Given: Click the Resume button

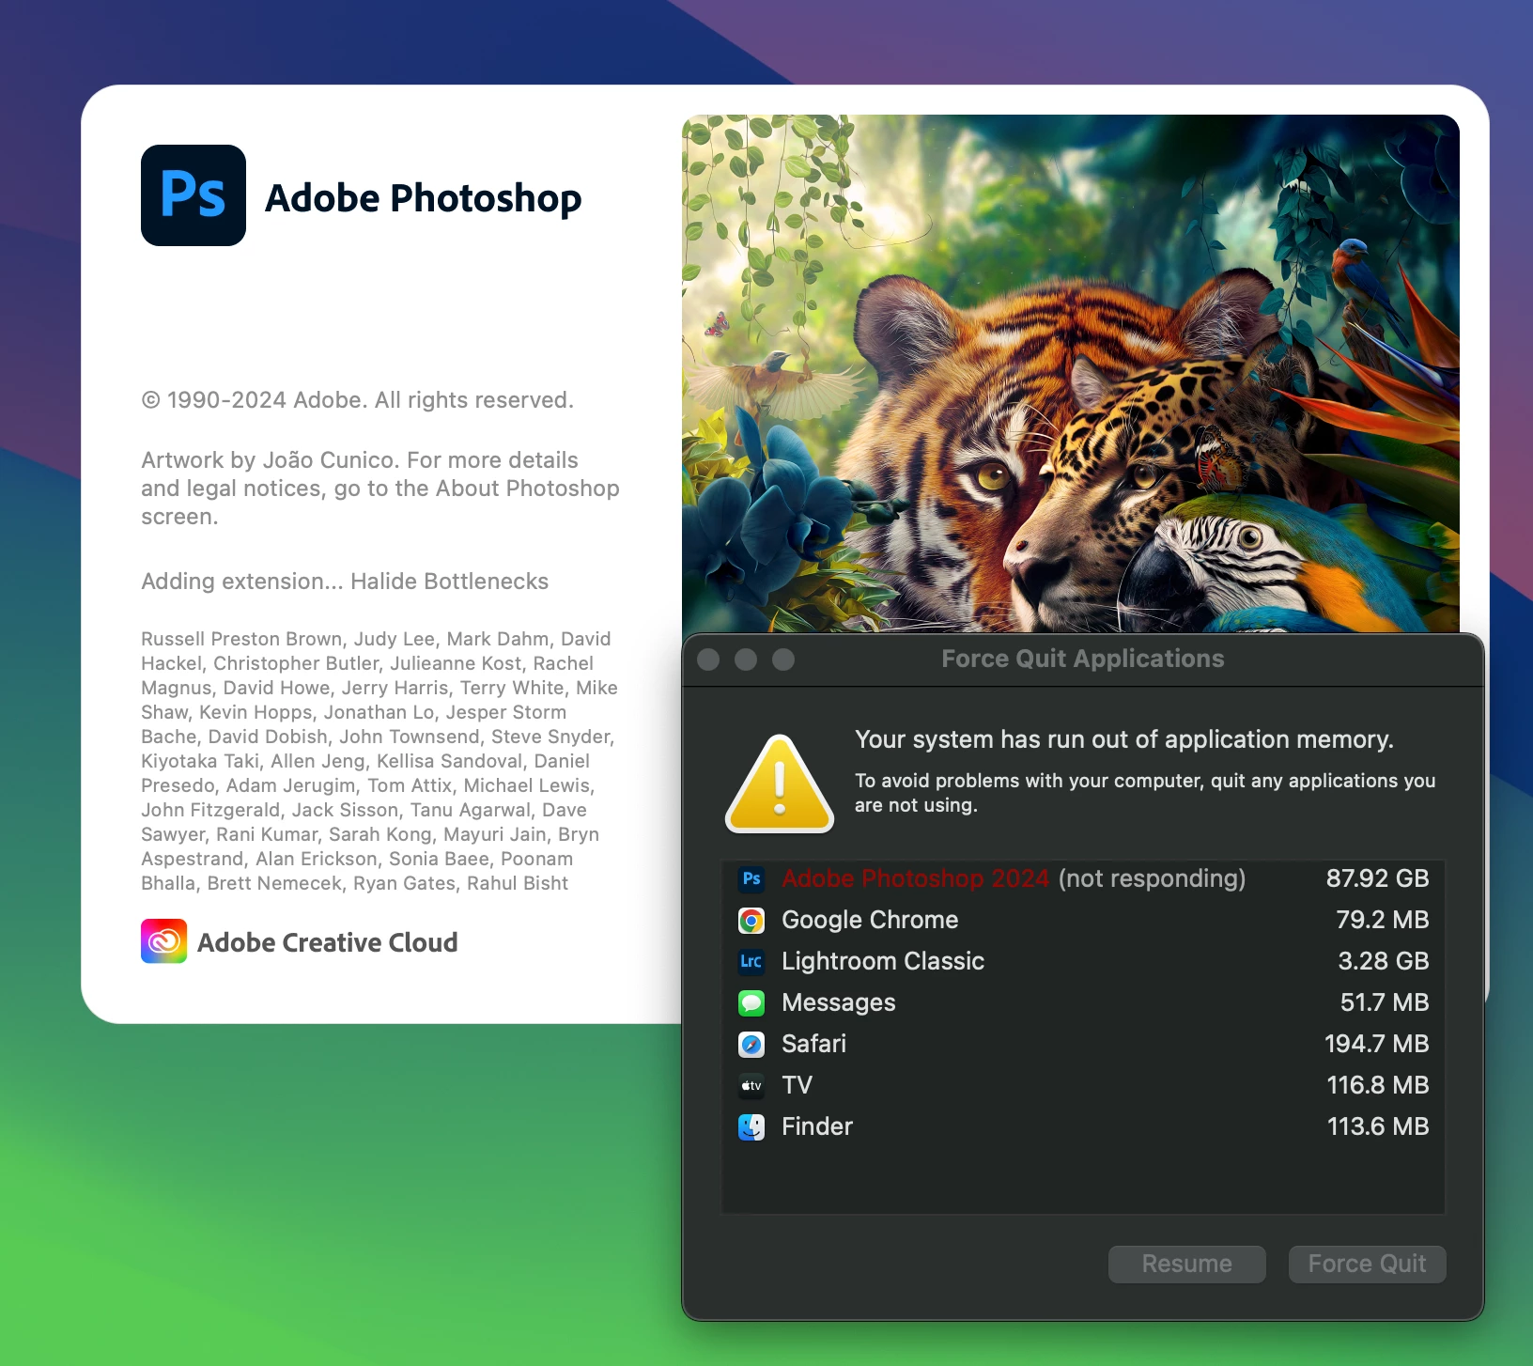Looking at the screenshot, I should point(1187,1264).
